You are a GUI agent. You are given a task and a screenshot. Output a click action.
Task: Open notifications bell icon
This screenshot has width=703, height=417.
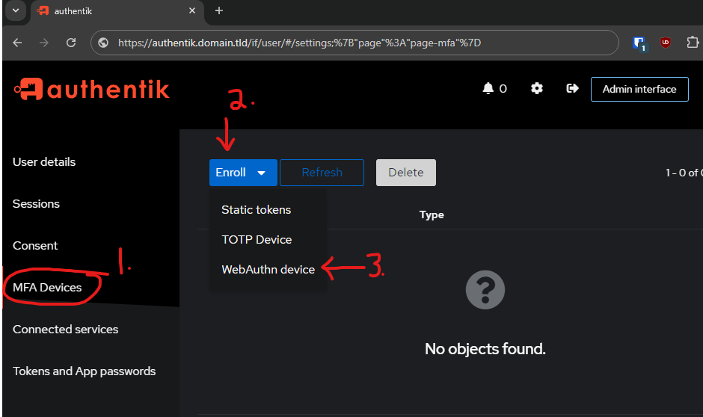(488, 88)
